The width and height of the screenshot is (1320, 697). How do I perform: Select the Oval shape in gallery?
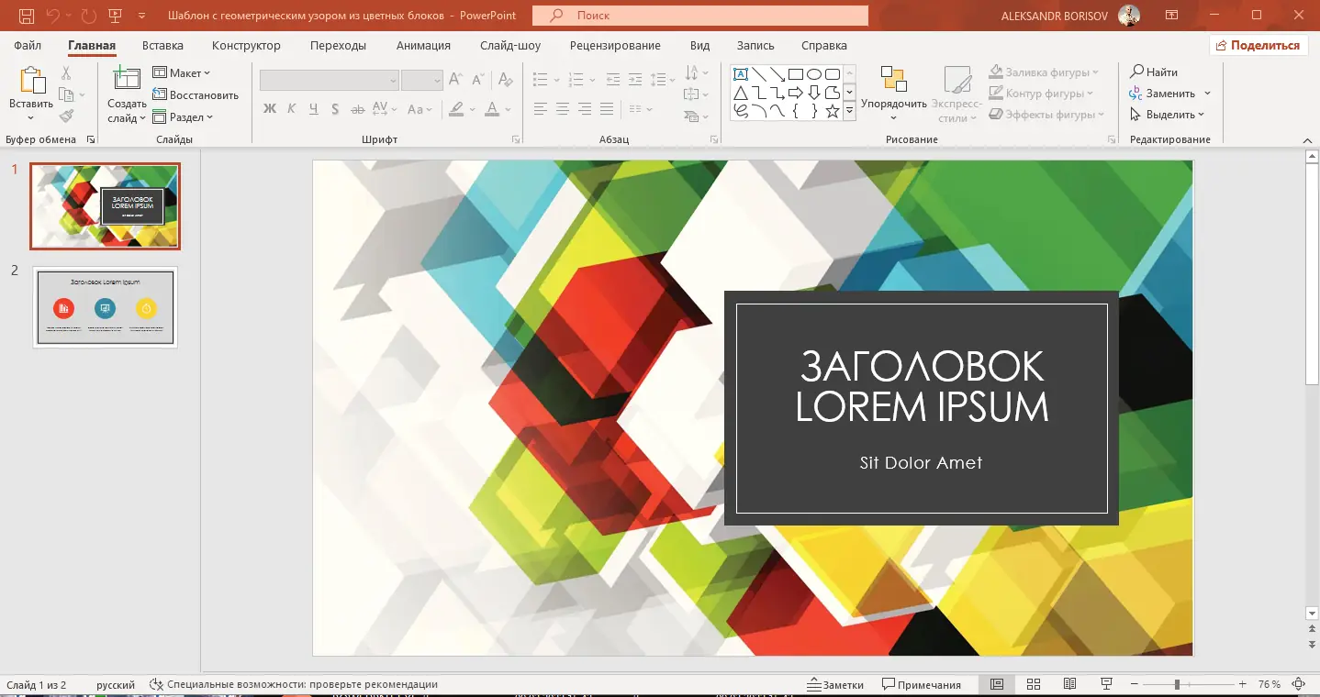pyautogui.click(x=814, y=74)
